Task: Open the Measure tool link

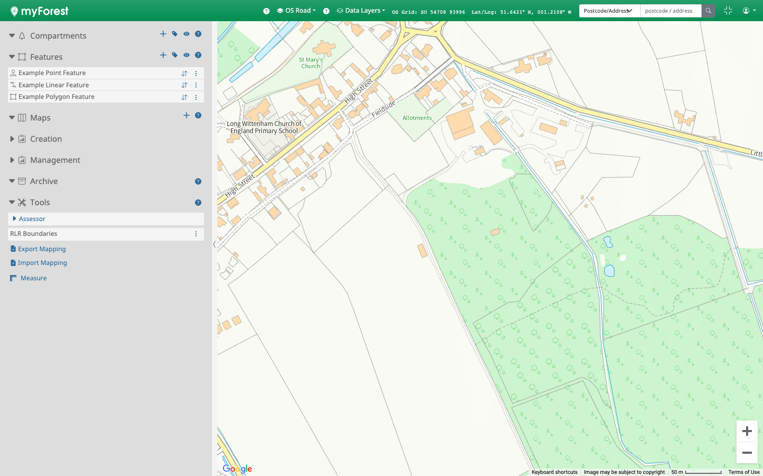Action: point(33,278)
